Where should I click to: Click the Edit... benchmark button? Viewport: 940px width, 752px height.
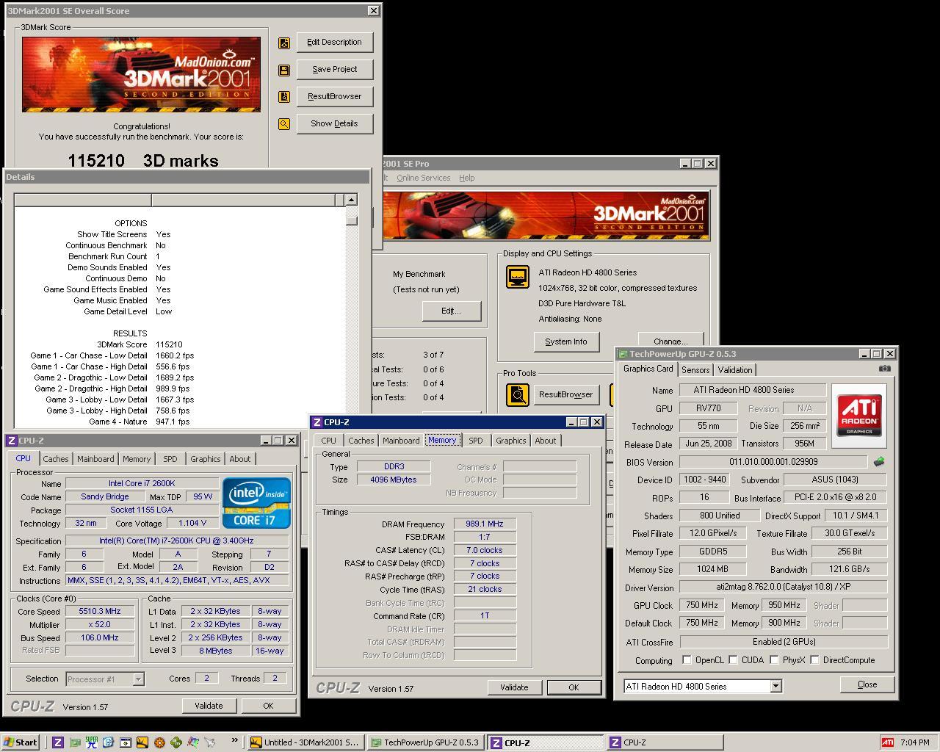tap(451, 311)
